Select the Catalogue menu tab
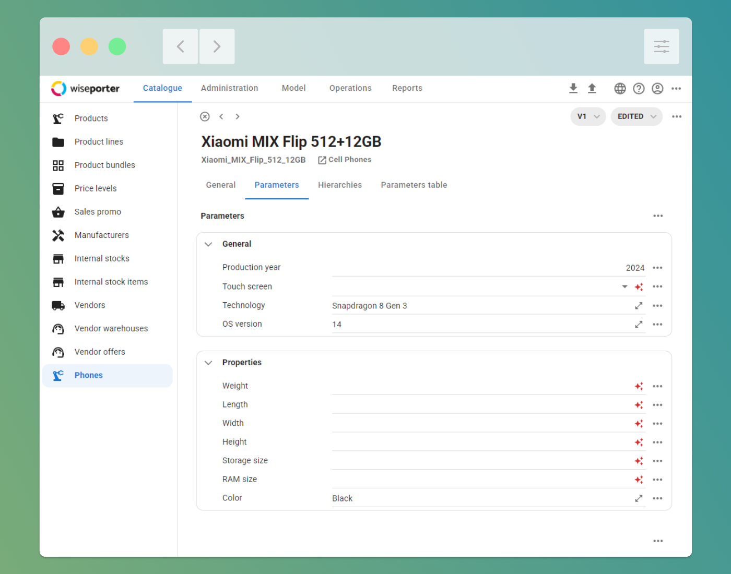731x574 pixels. [x=162, y=88]
